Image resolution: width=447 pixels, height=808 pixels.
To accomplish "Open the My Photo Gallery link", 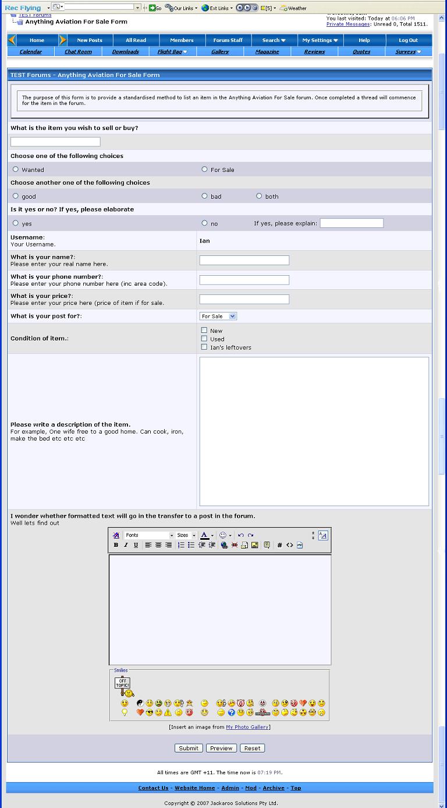I will click(x=247, y=727).
